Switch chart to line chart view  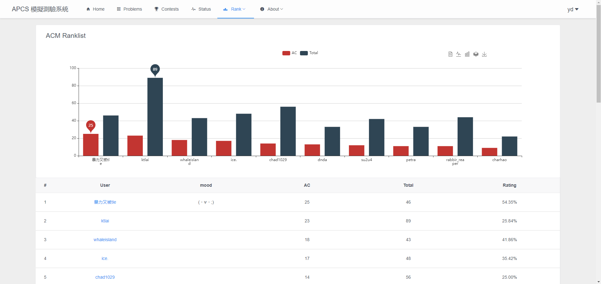[x=459, y=54]
